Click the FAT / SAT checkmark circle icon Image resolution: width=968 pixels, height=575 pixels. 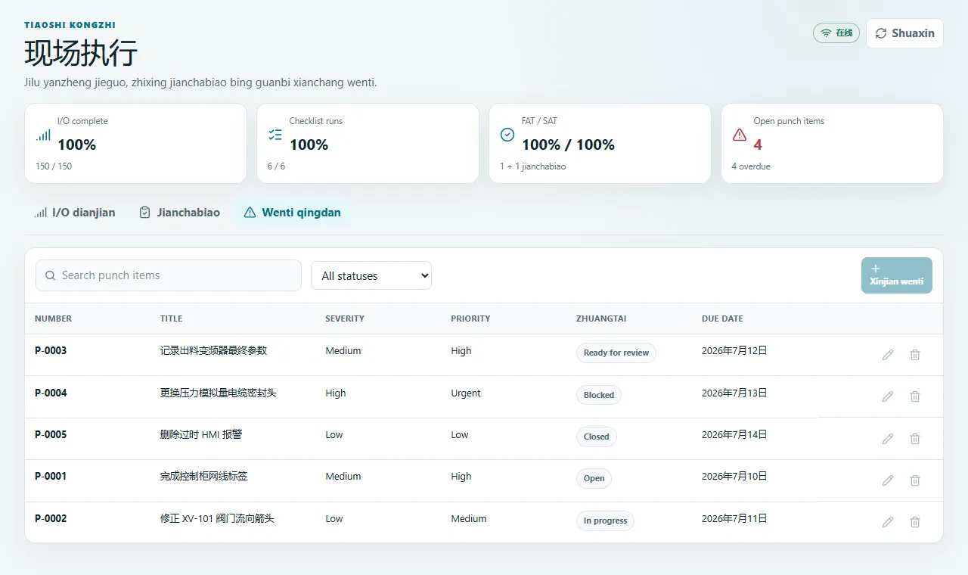coord(507,135)
